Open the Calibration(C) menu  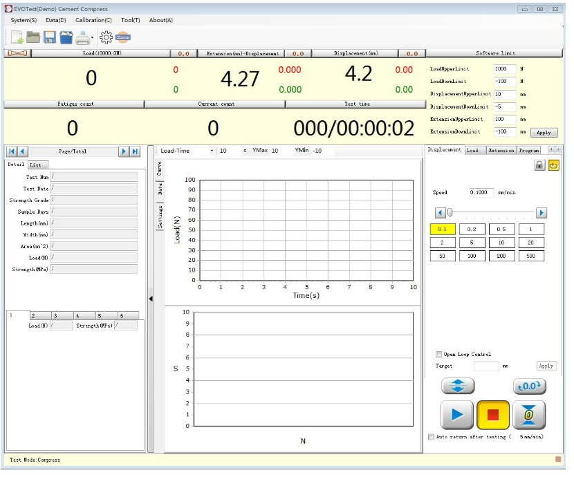pyautogui.click(x=93, y=20)
